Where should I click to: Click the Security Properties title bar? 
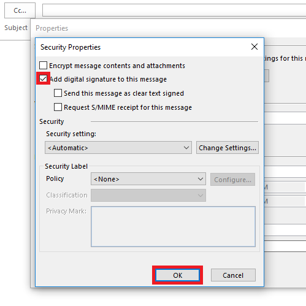click(143, 47)
